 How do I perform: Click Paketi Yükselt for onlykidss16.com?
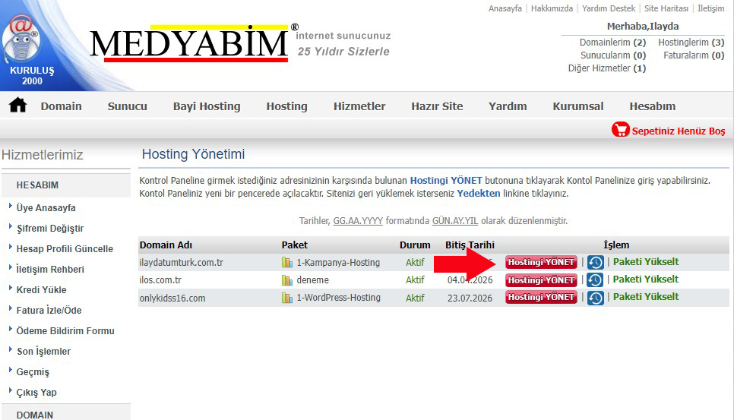click(646, 296)
